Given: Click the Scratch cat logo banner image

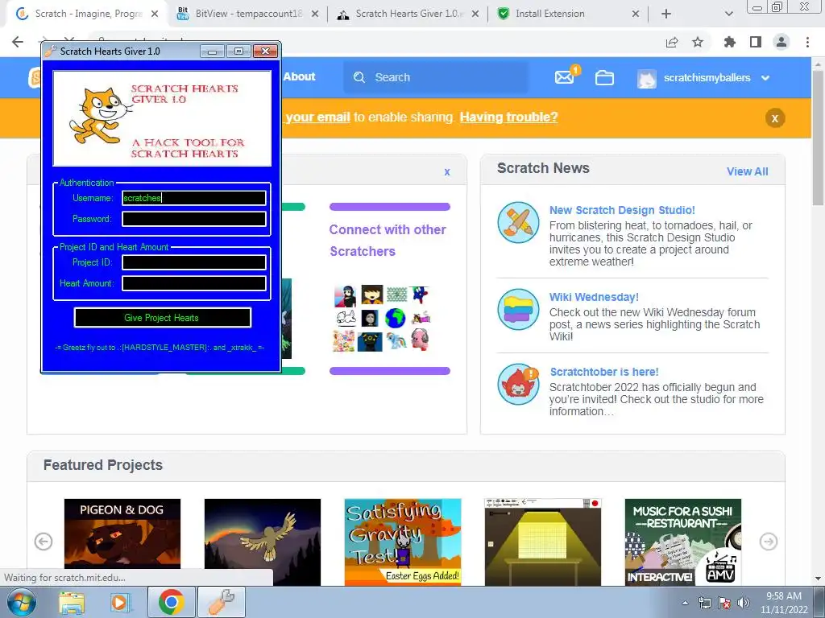Looking at the screenshot, I should click(x=162, y=118).
